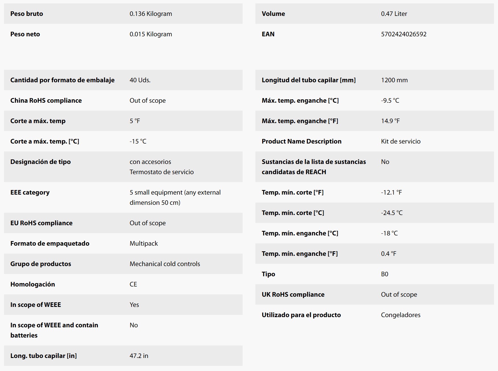
Task: Click the Multipack packaging format value
Action: click(143, 243)
